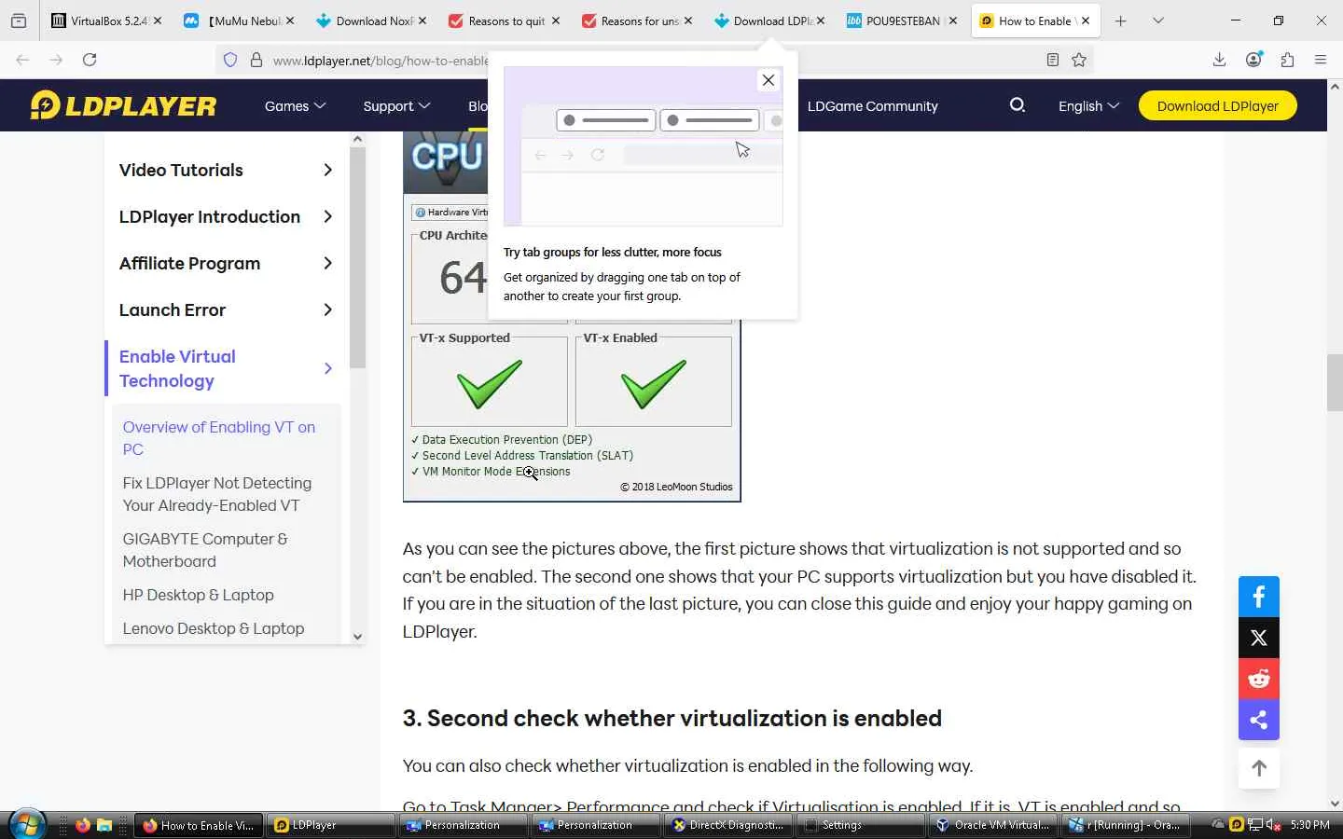Open the Firefox extensions panel
Viewport: 1343px width, 839px height.
click(x=1287, y=60)
